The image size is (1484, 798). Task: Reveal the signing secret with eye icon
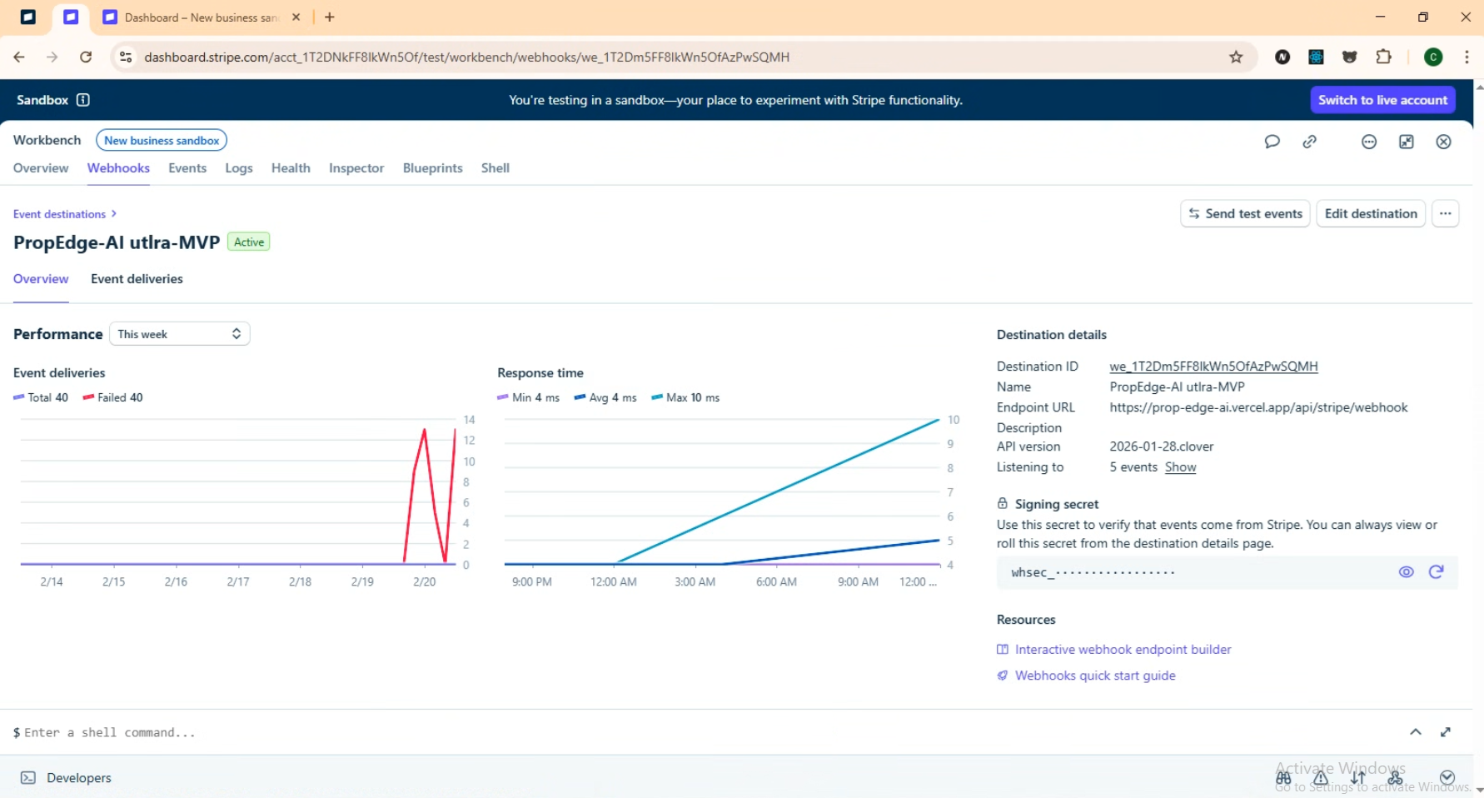coord(1406,571)
